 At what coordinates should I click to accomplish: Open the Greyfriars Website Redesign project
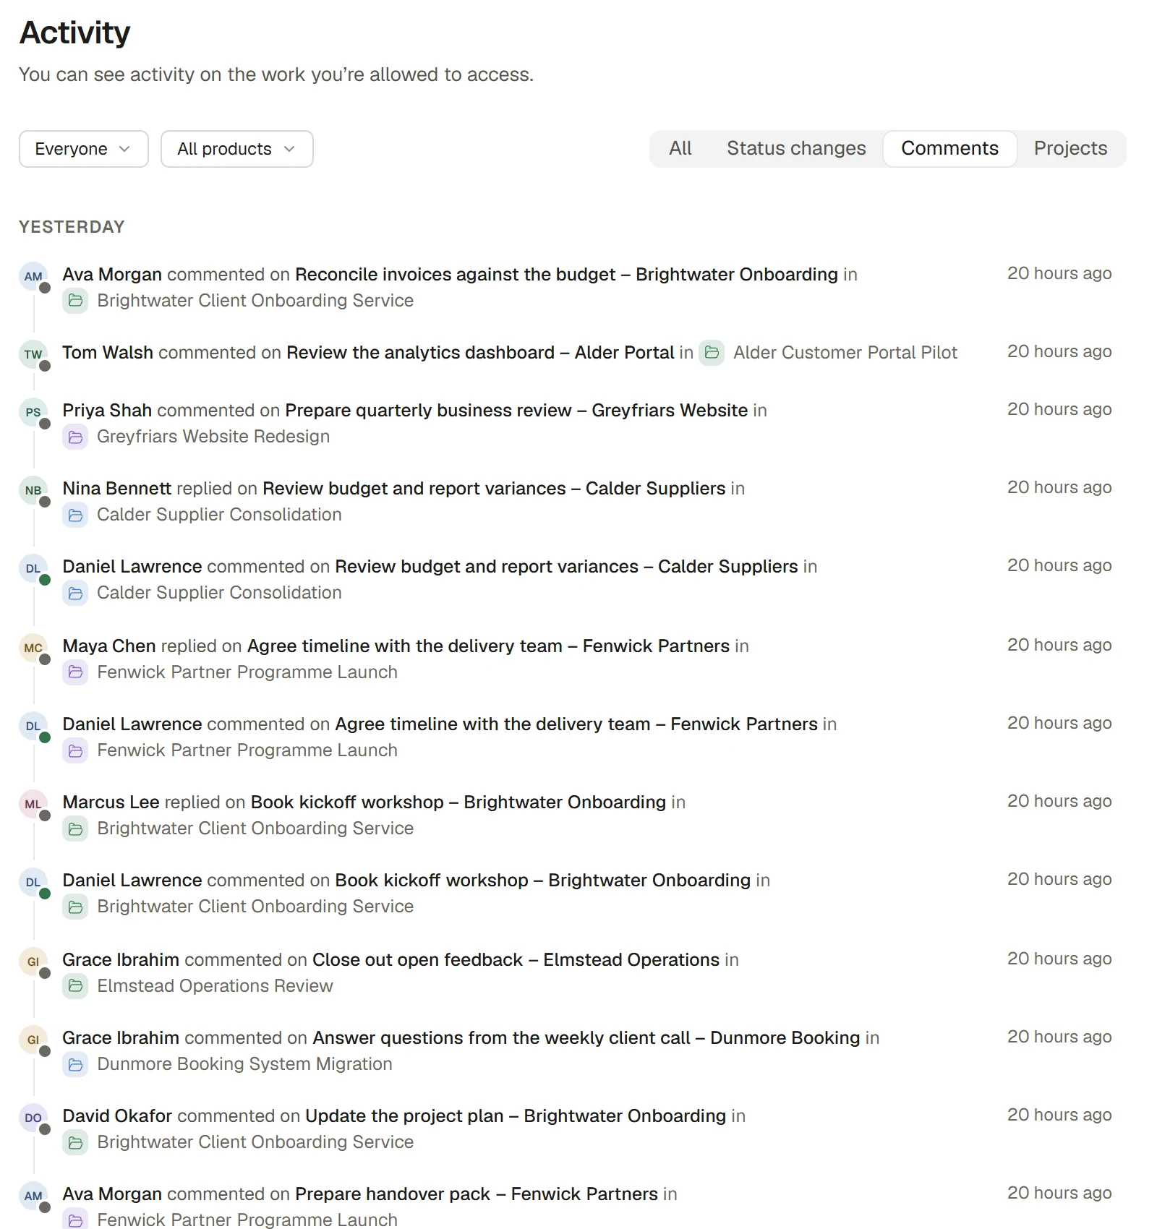[x=213, y=437]
